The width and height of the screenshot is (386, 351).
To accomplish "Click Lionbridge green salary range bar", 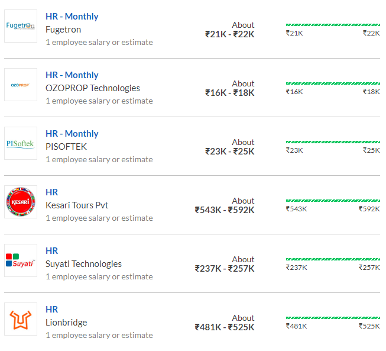I will pos(333,318).
